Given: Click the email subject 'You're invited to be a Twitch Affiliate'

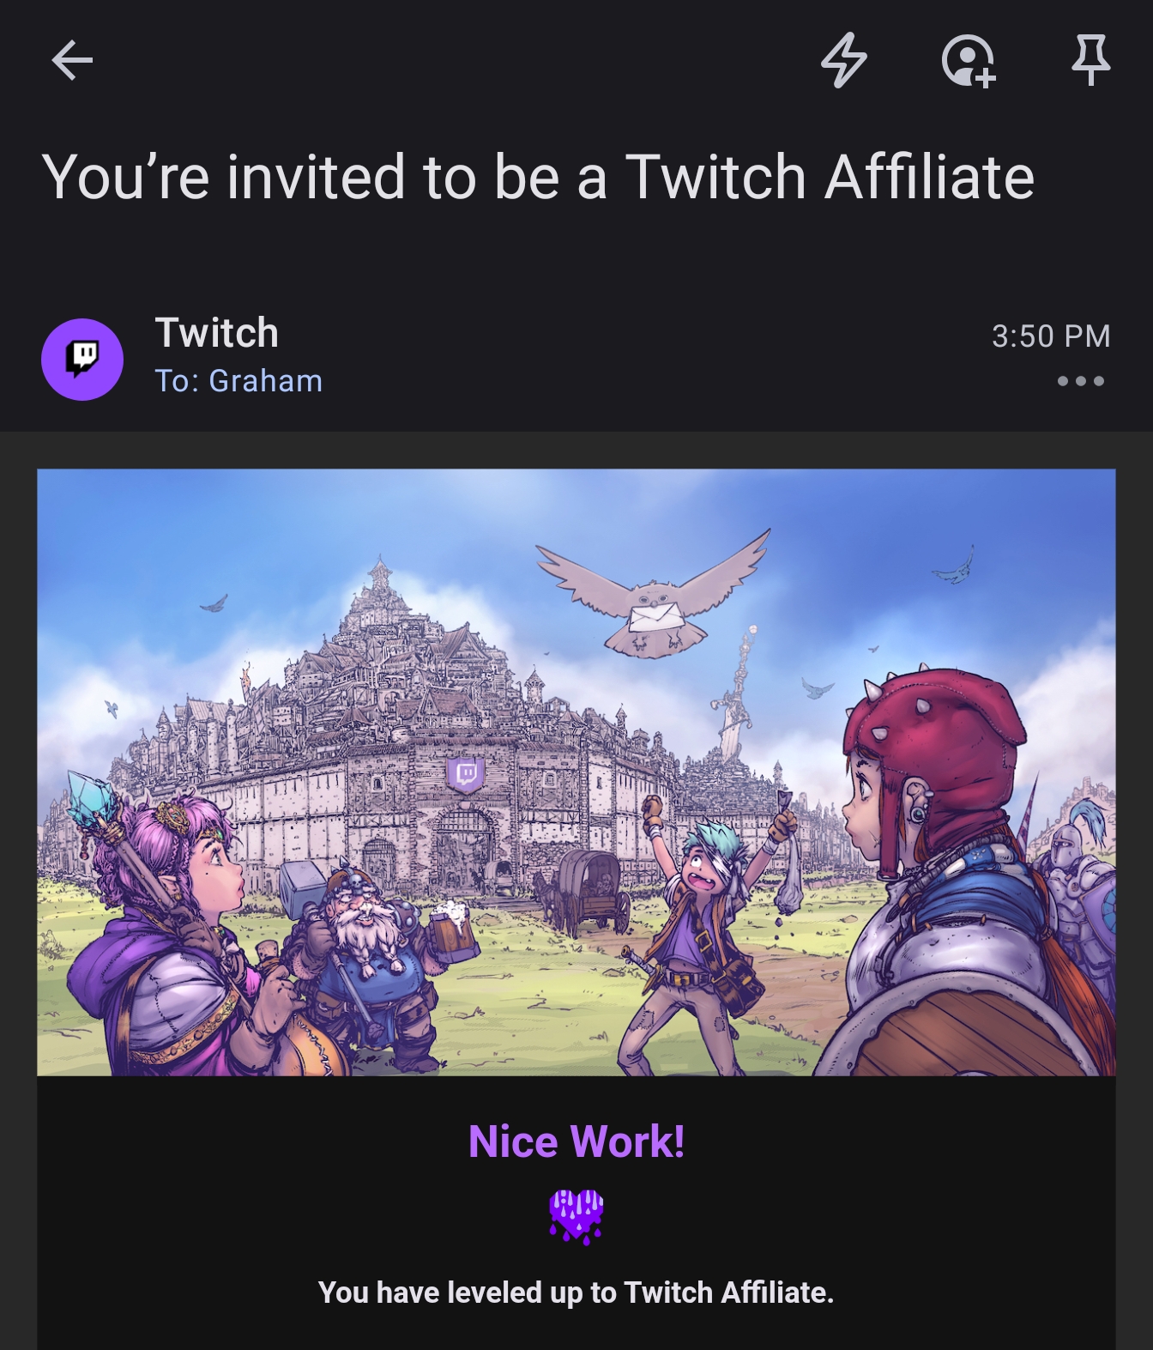Looking at the screenshot, I should point(538,177).
